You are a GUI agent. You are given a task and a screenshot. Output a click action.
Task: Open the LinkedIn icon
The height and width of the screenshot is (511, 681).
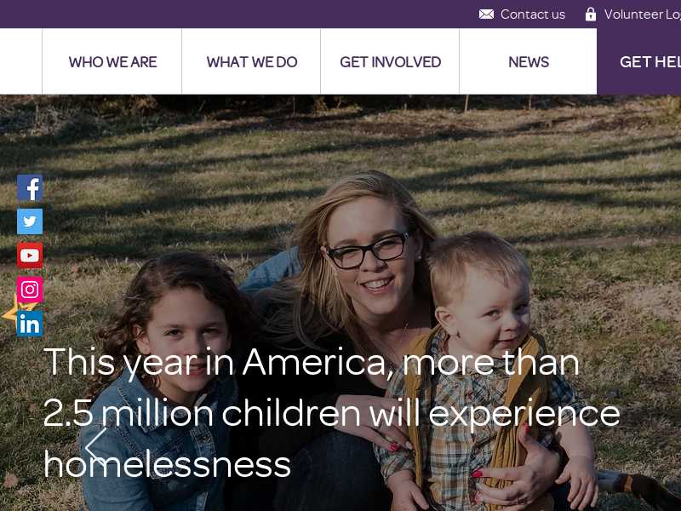pos(30,324)
